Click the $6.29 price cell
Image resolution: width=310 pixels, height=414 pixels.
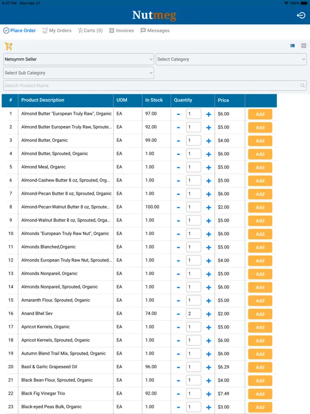click(x=223, y=367)
